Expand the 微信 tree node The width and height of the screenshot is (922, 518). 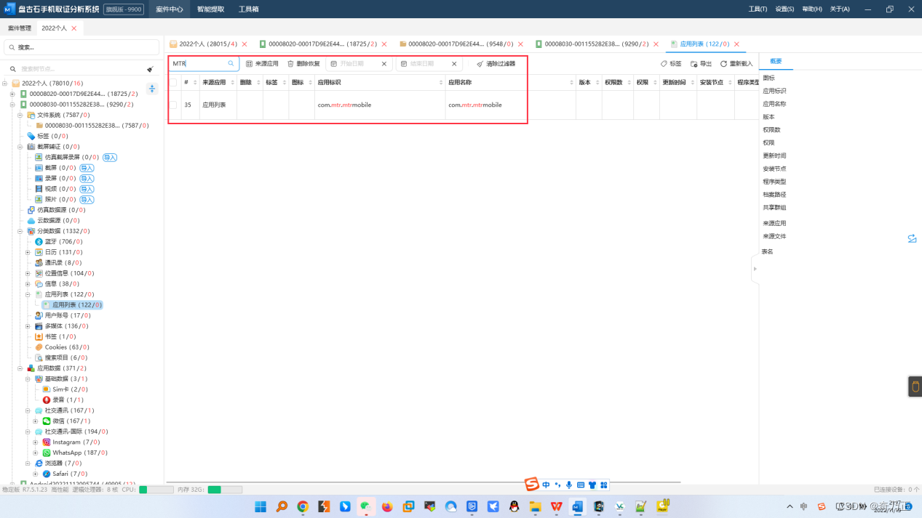(35, 421)
